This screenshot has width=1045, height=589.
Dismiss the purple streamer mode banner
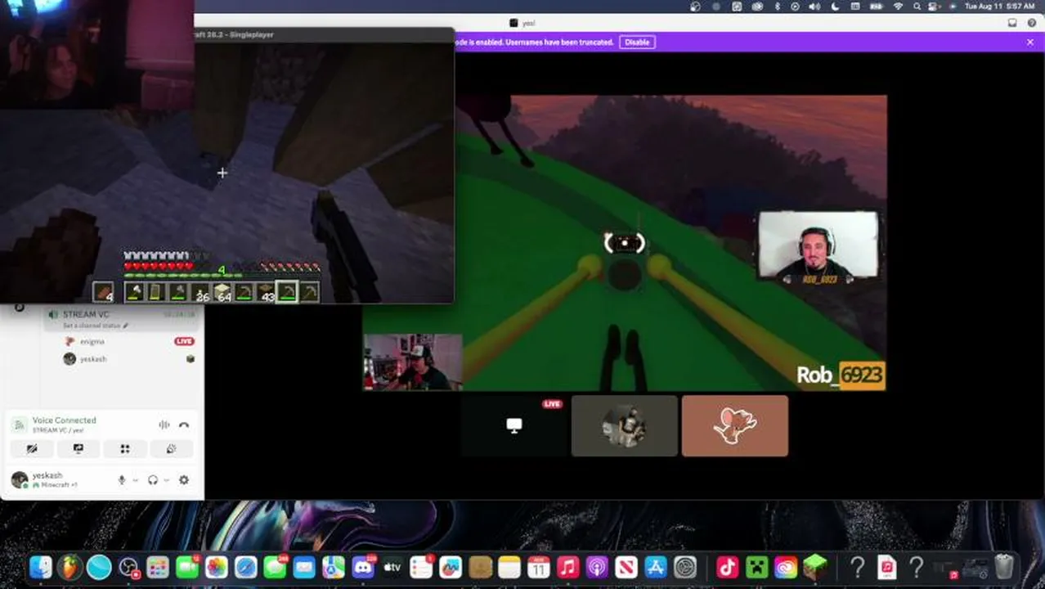point(1029,42)
